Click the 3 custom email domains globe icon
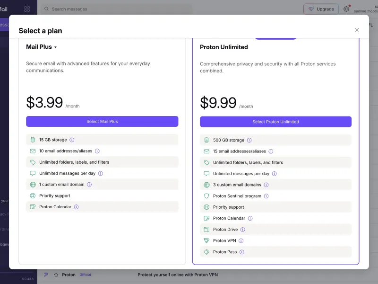Screen dimensions: 378x284 coord(206,185)
